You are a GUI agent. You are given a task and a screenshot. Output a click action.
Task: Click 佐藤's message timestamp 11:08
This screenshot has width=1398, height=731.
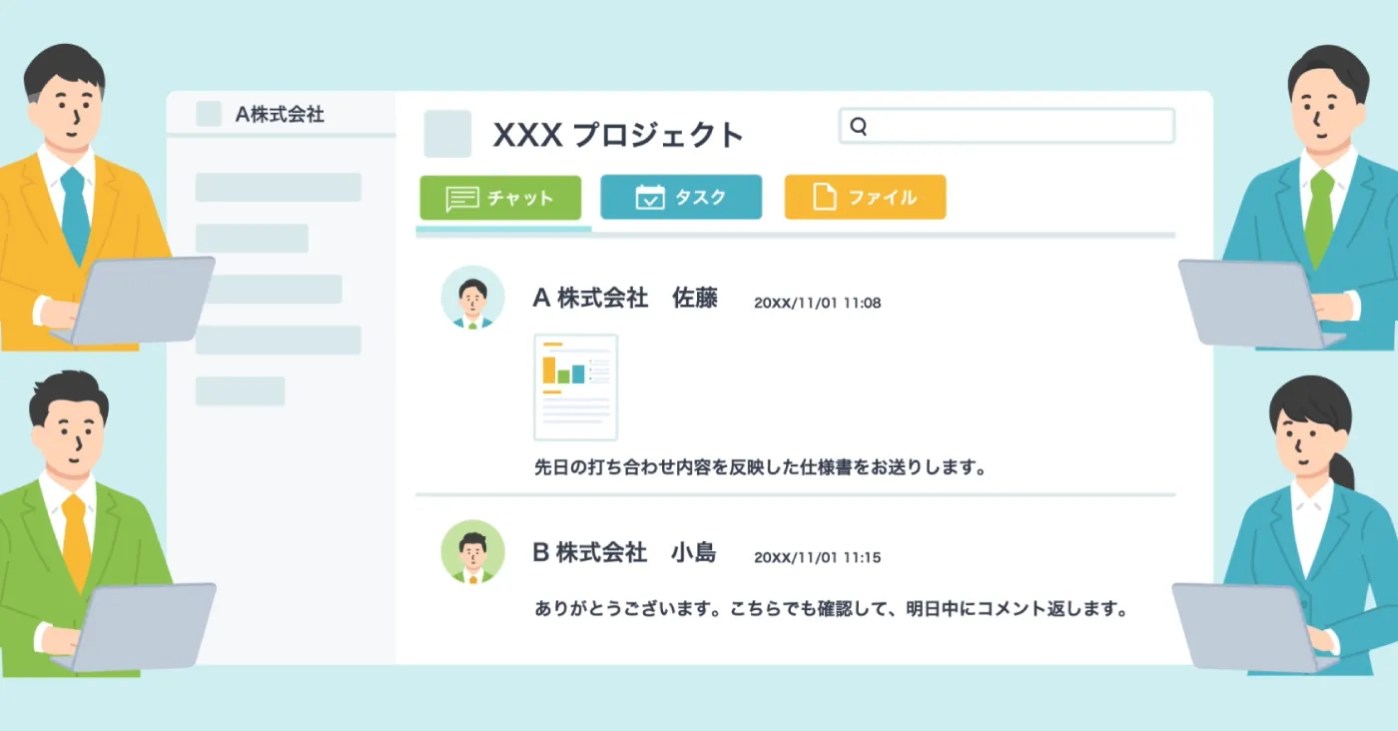click(x=819, y=302)
